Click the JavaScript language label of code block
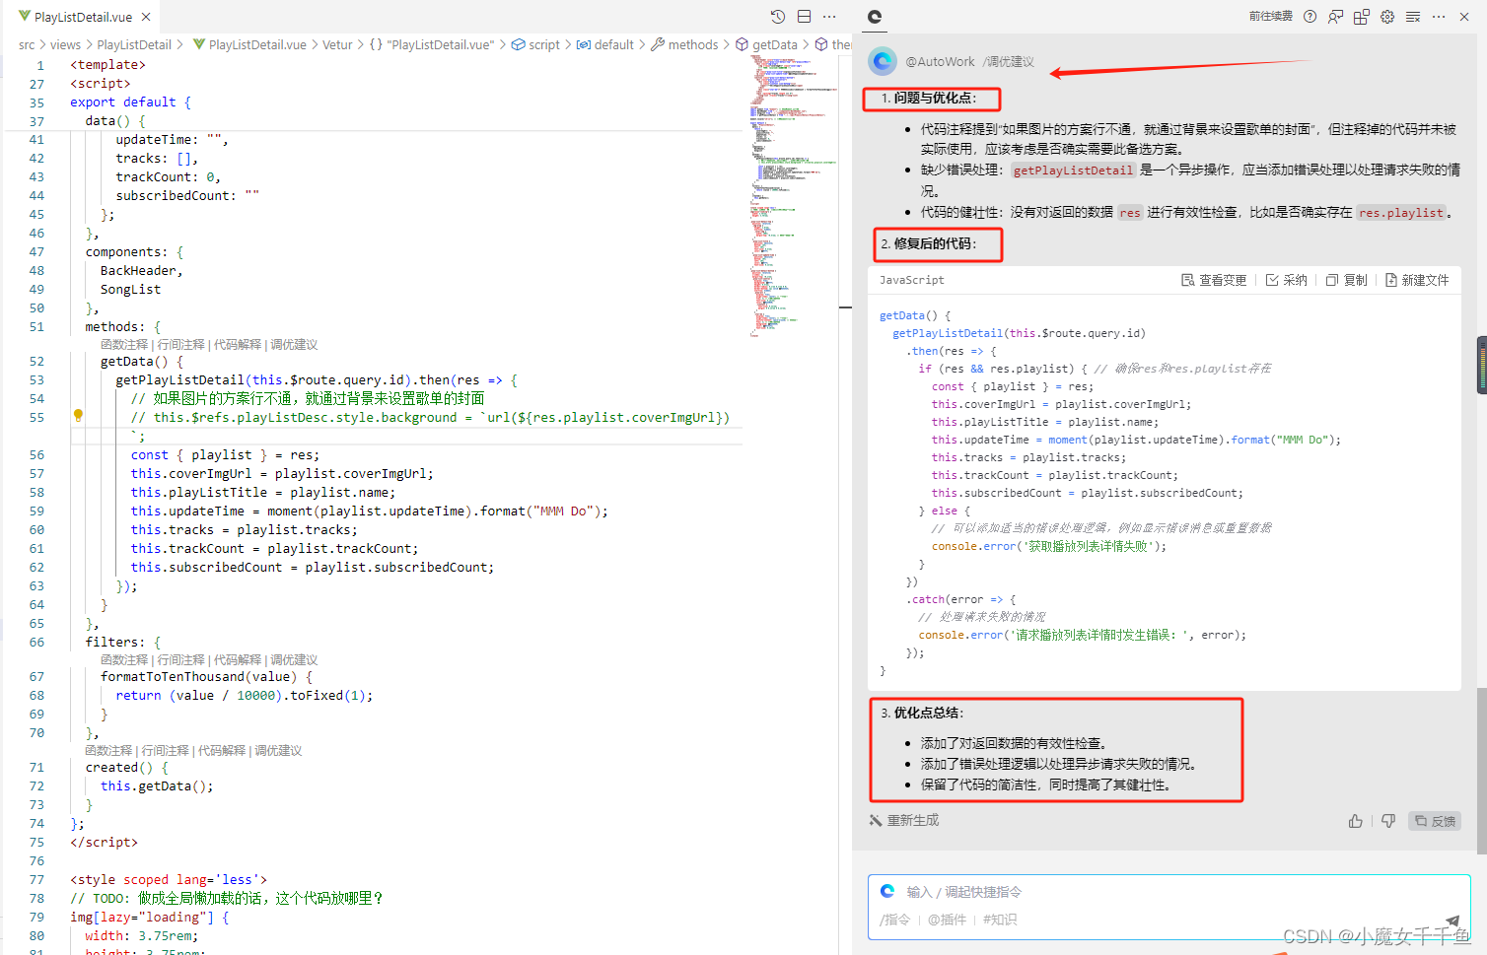The image size is (1487, 955). [x=912, y=280]
